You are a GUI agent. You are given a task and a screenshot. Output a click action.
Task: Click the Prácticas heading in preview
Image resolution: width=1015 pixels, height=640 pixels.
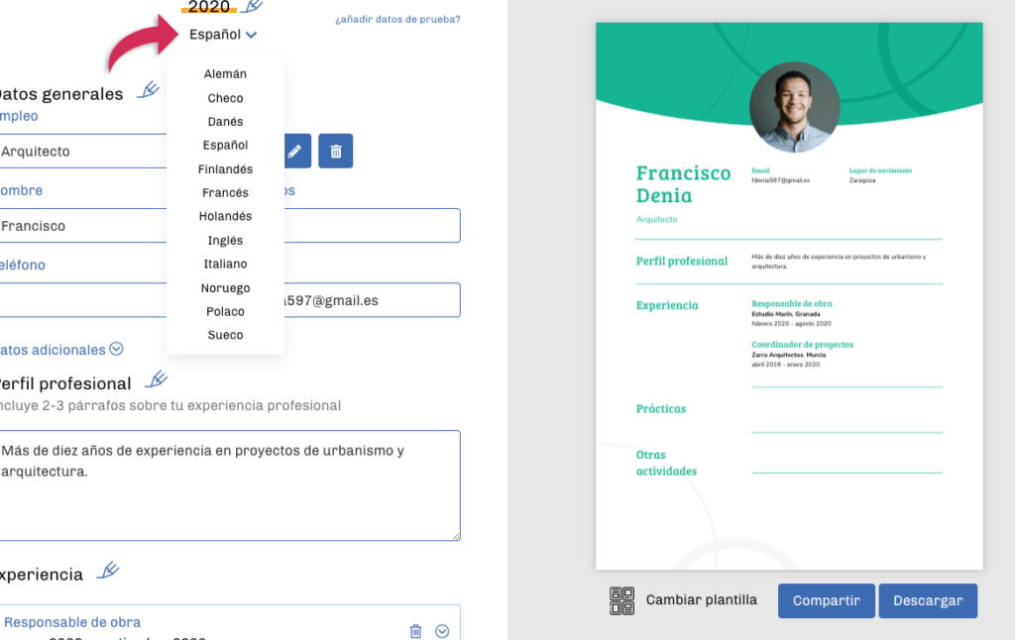(x=661, y=408)
